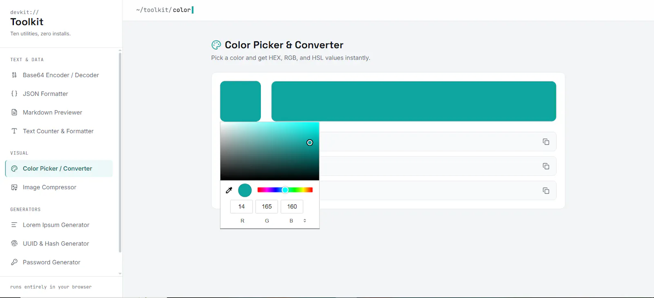Copy the second color value row
This screenshot has width=654, height=298.
546,166
